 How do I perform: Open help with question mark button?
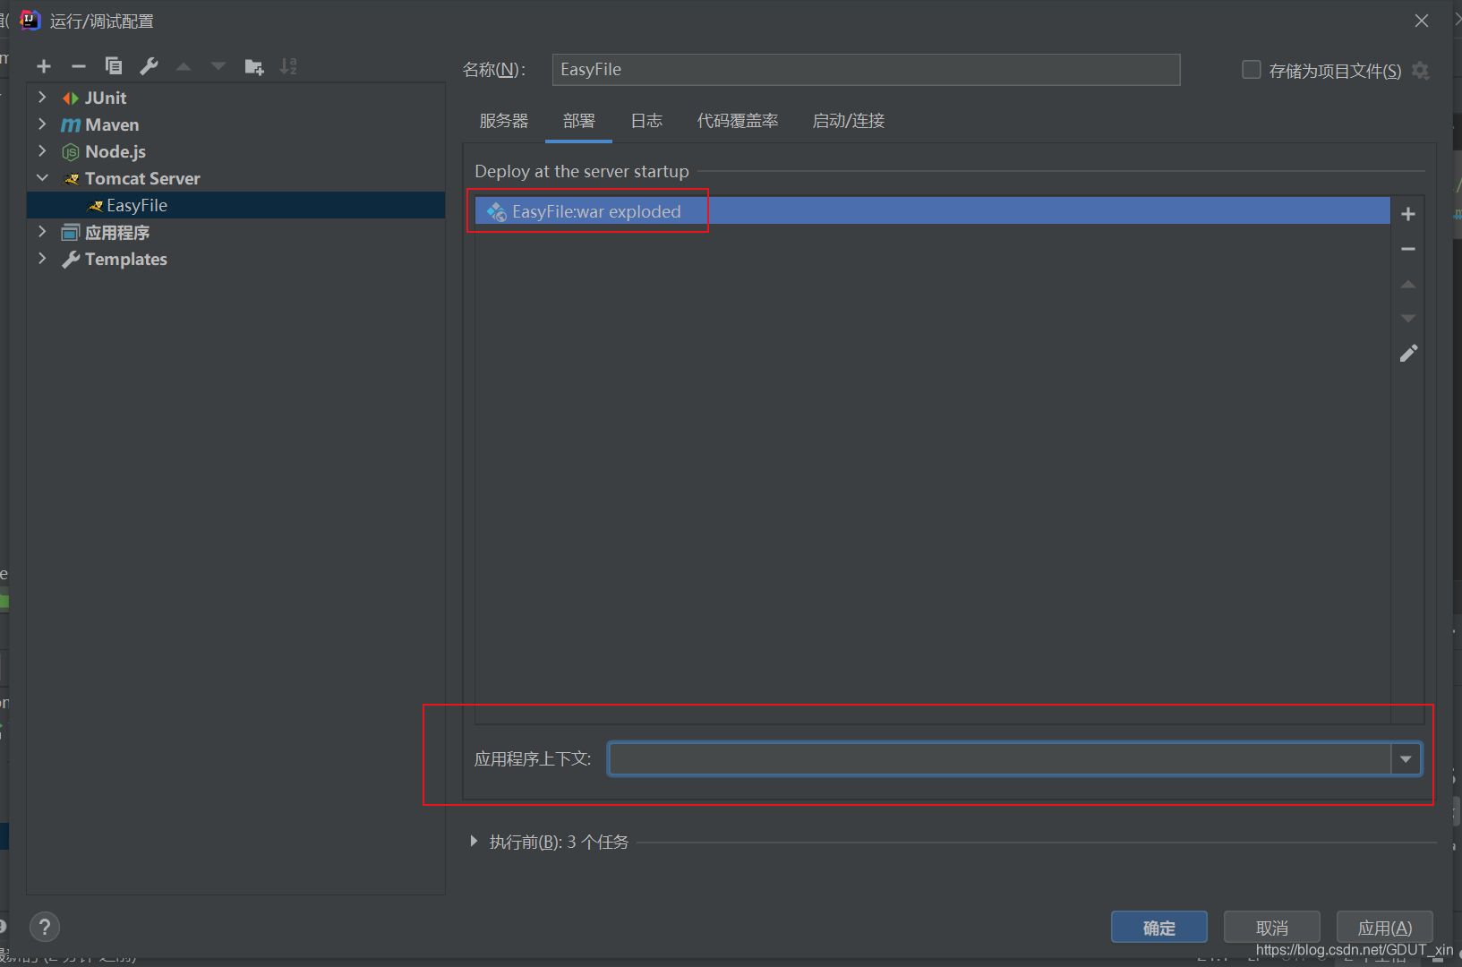(x=45, y=927)
